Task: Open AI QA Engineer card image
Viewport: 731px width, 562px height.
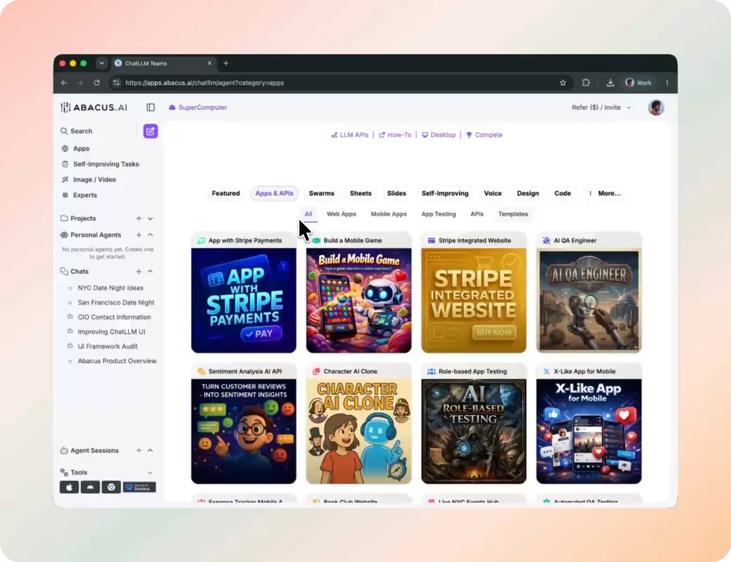Action: [589, 301]
